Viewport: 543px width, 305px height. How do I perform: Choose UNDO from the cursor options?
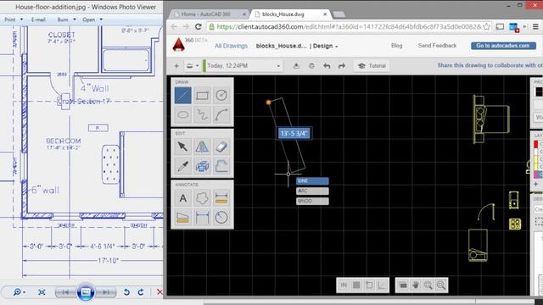point(312,201)
